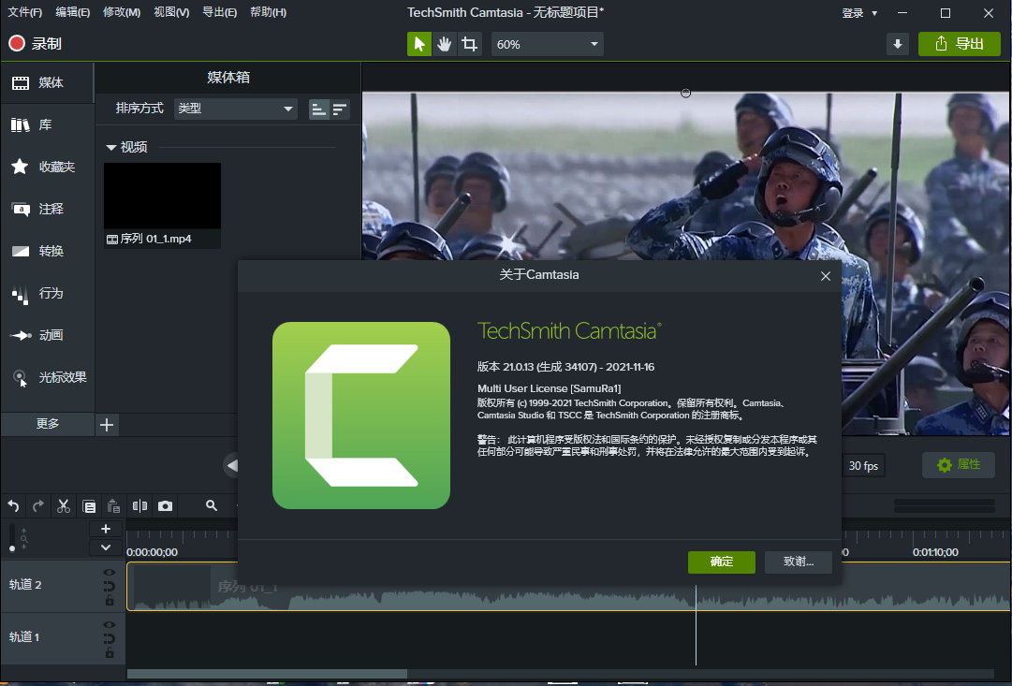Open the 动画 animations panel
This screenshot has height=686, width=1012.
[x=47, y=335]
